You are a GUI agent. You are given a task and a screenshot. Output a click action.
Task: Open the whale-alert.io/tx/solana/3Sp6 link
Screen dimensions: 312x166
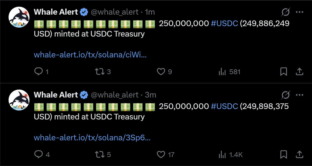(x=92, y=138)
